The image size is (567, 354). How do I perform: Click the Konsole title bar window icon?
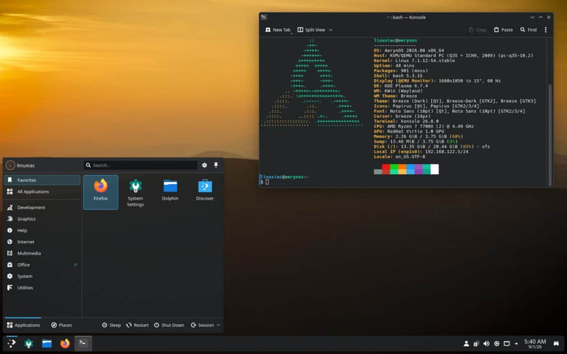(264, 17)
